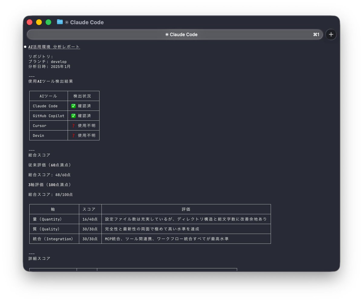Viewport: 363px width, 302px height.
Task: Click red question mark in Devin row
Action: 73,136
